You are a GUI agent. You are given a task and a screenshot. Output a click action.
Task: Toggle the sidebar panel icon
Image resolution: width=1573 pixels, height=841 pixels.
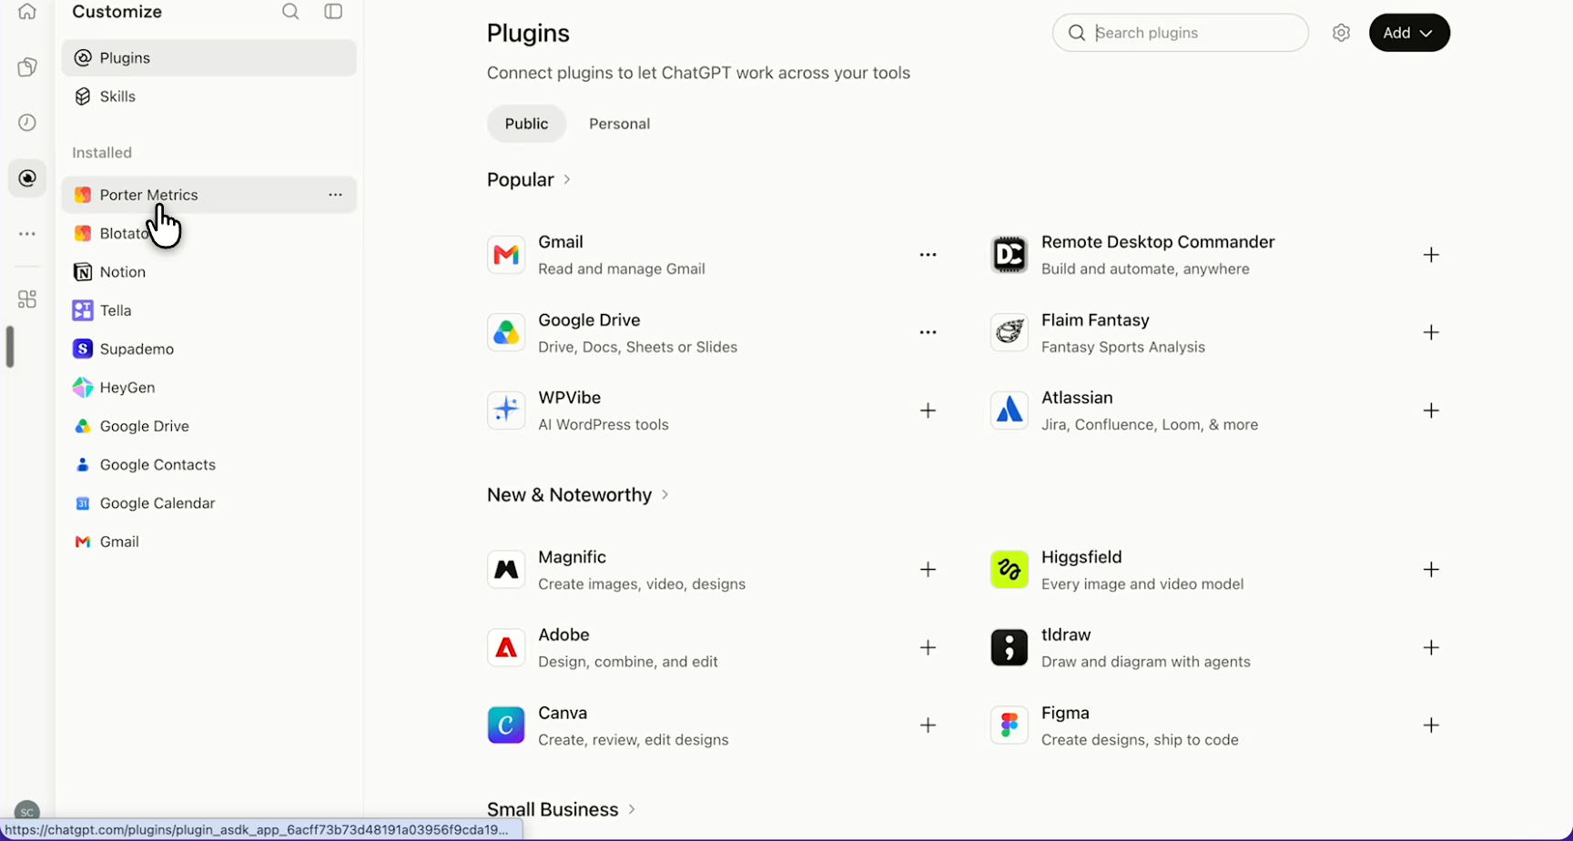[333, 12]
